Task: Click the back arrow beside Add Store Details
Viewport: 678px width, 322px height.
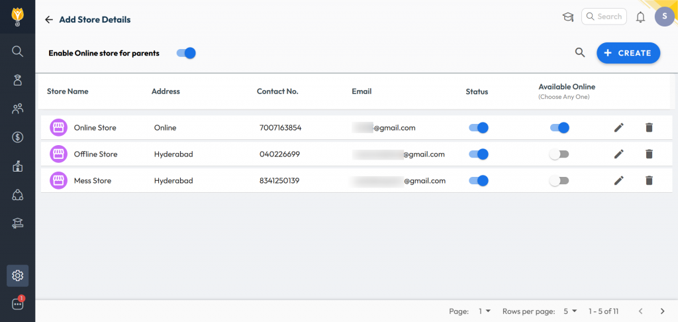Action: pyautogui.click(x=48, y=20)
